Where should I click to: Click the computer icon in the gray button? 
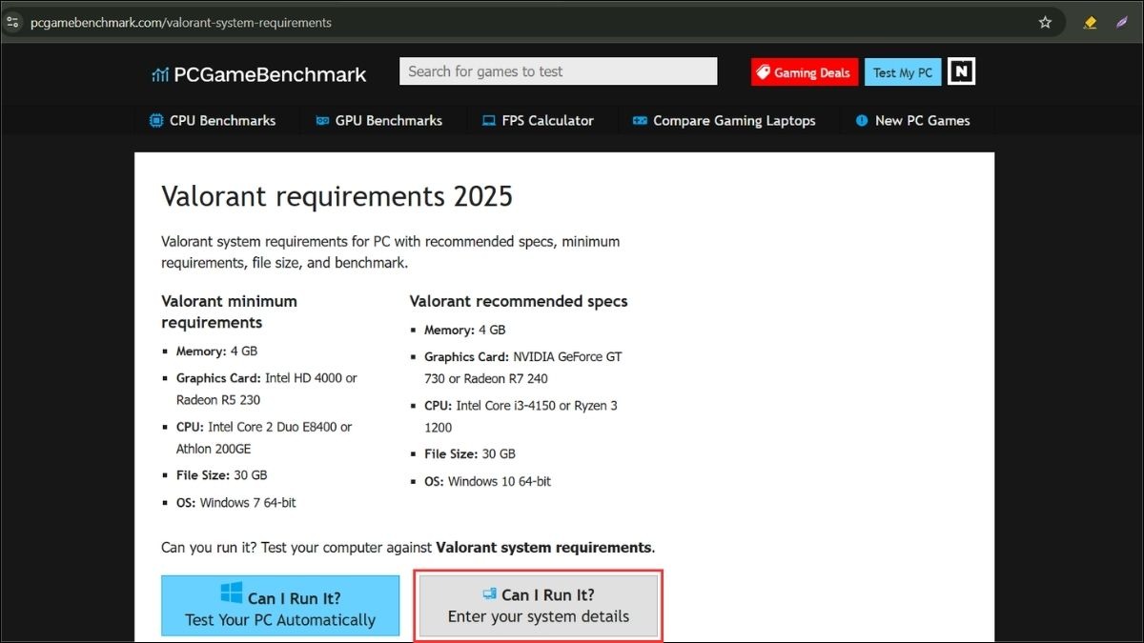489,593
